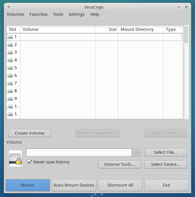The width and height of the screenshot is (195, 197).
Task: Click the drive icon for slot 6
Action: coord(10,76)
